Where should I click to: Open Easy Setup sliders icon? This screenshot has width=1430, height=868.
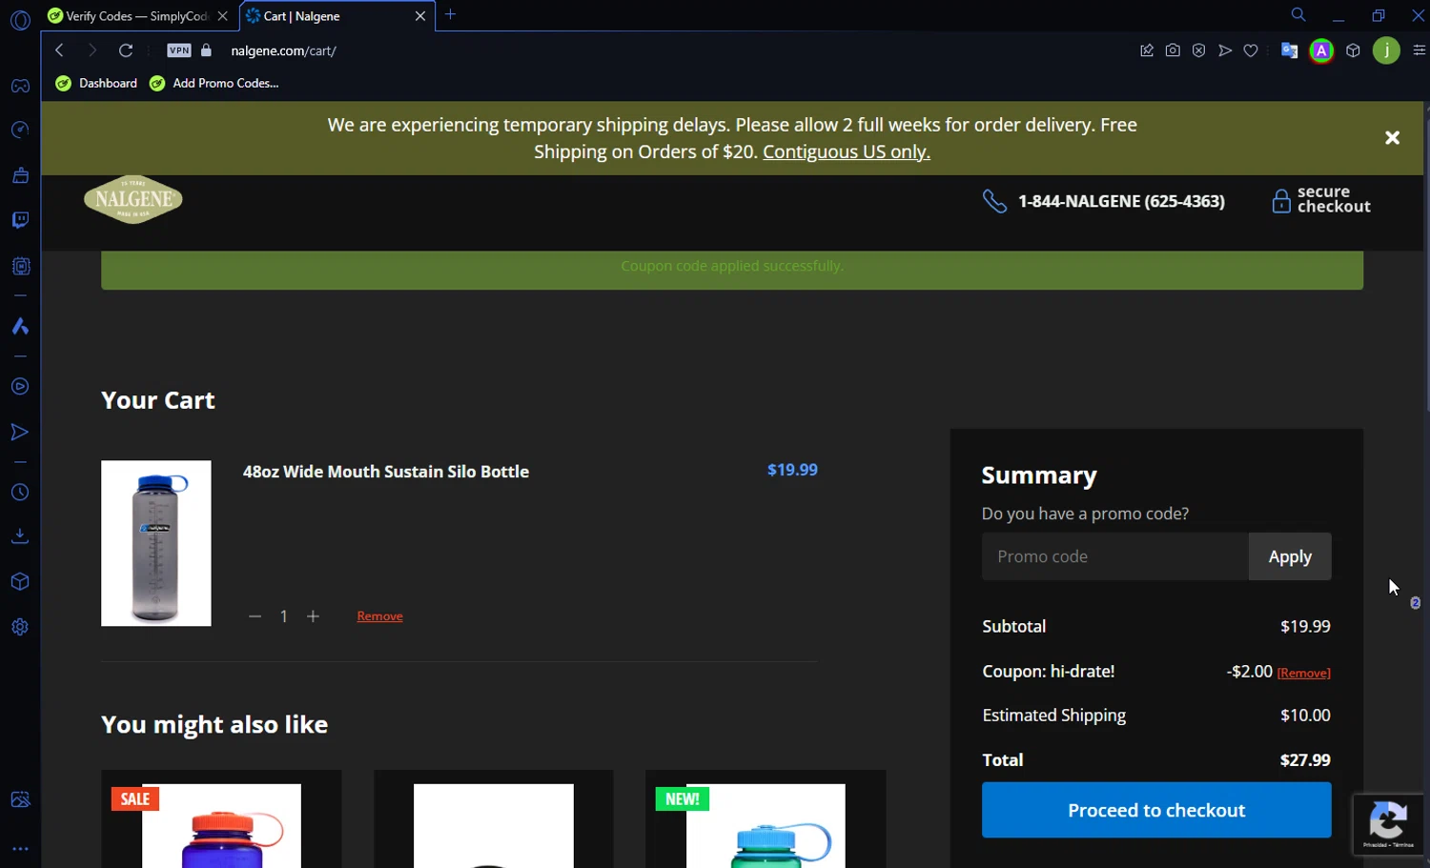(x=1418, y=50)
